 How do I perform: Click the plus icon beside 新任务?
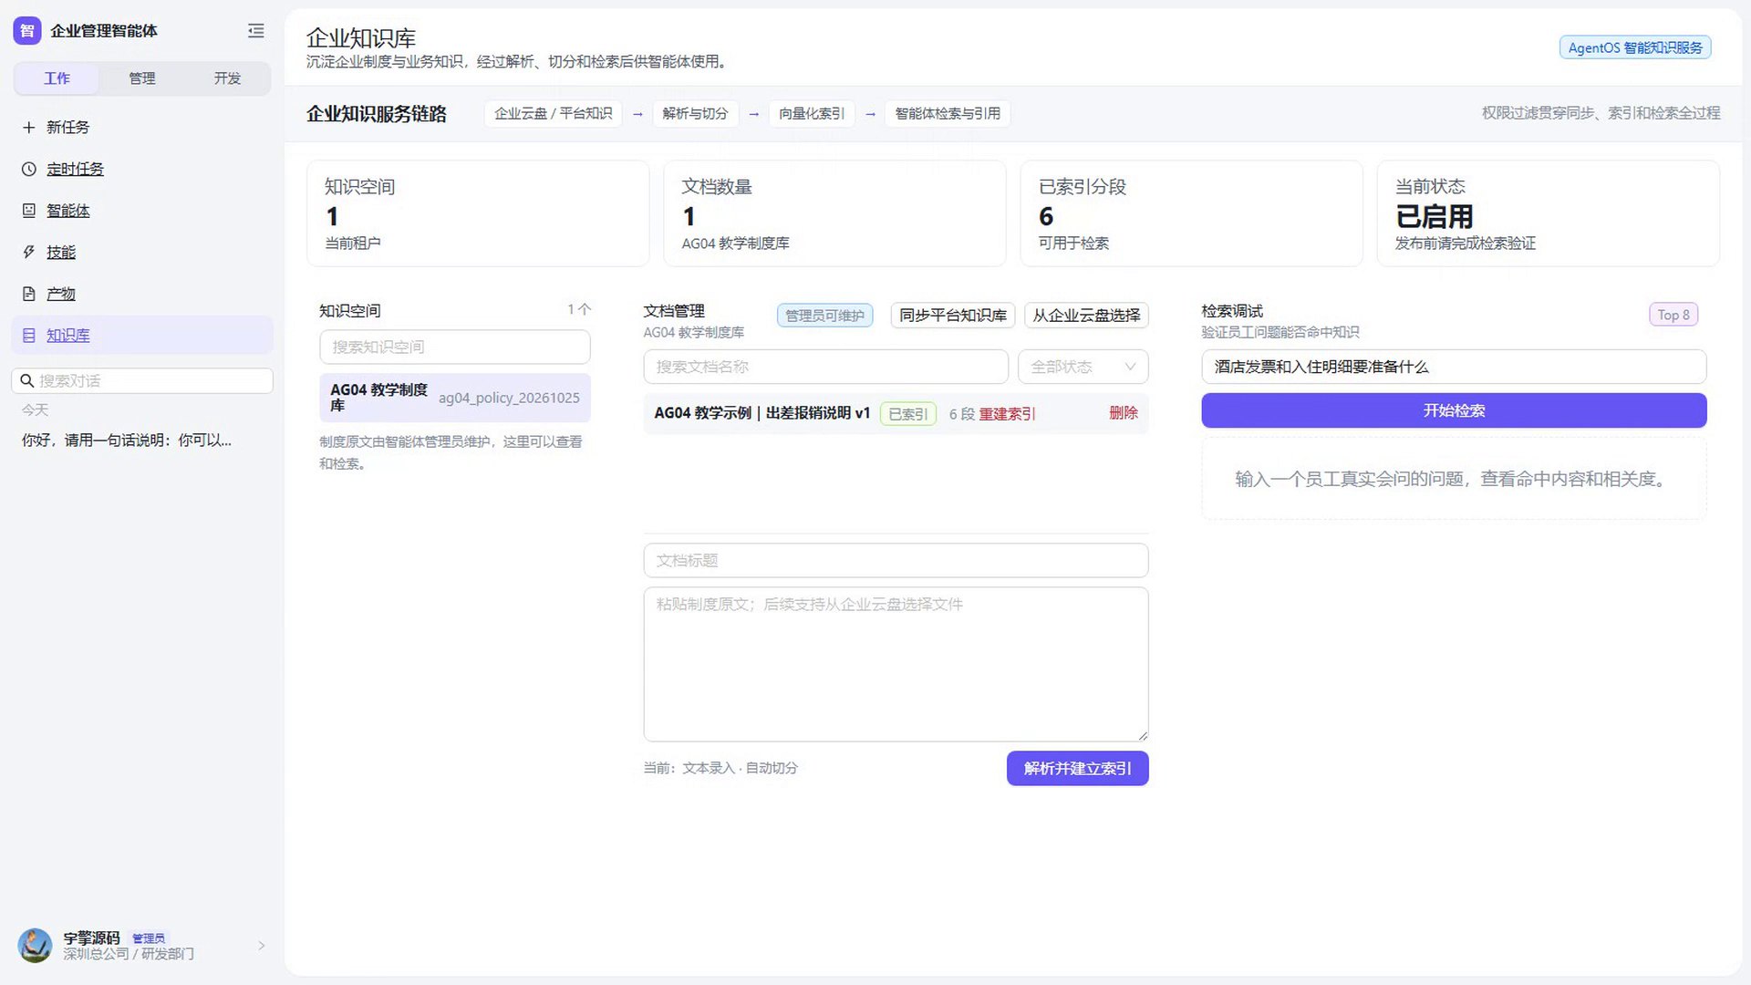click(29, 128)
